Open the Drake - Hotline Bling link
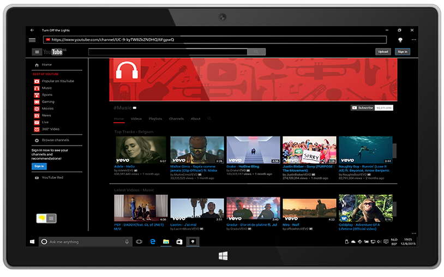 [x=243, y=167]
